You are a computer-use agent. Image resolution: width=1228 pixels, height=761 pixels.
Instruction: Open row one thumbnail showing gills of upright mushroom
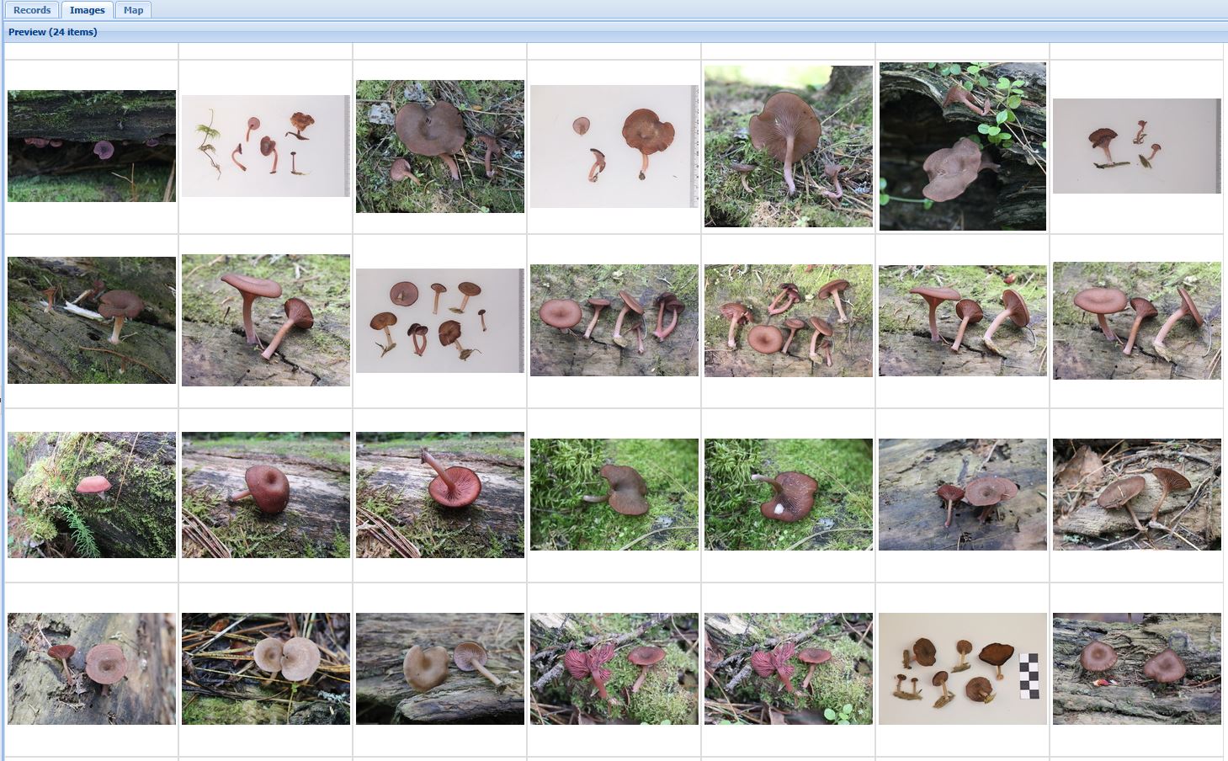click(x=789, y=146)
